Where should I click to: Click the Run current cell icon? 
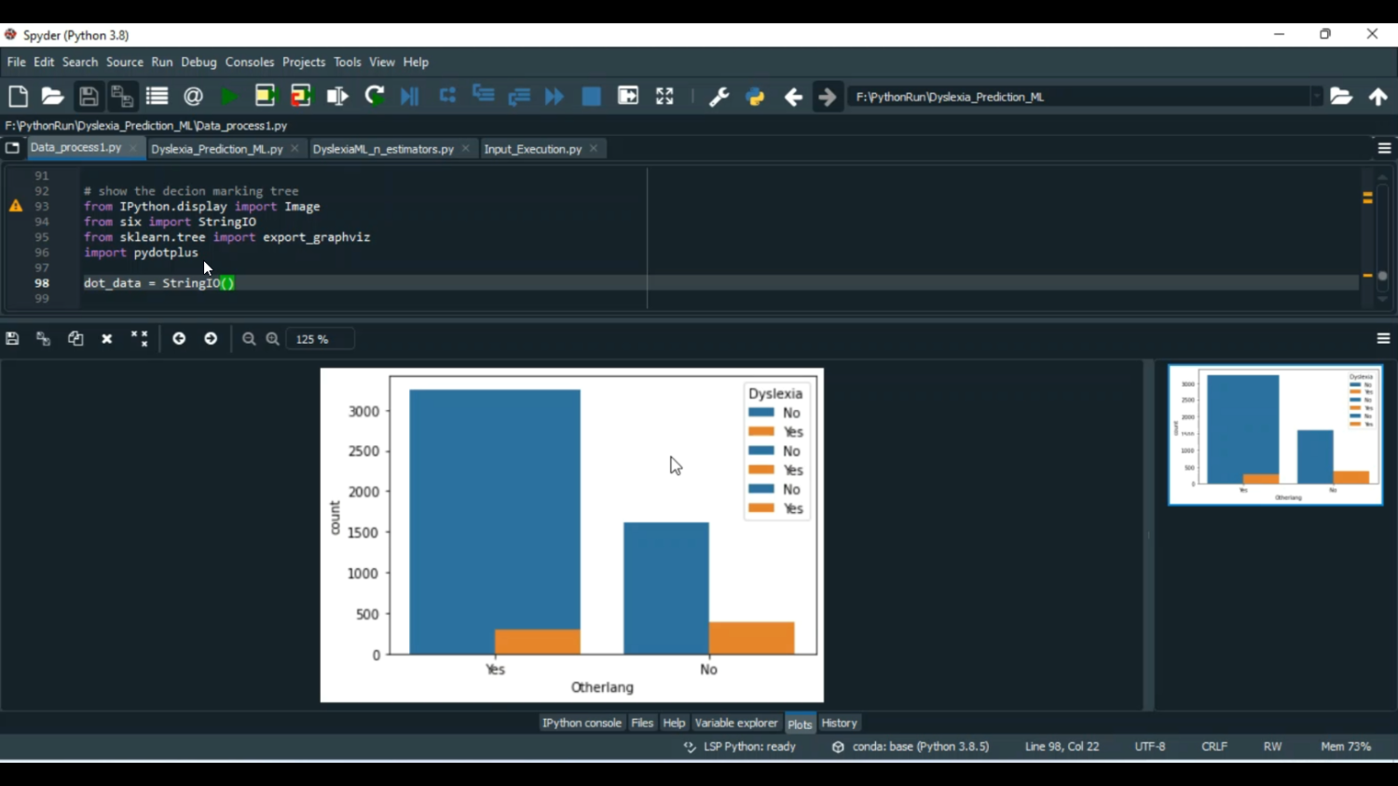pos(265,96)
